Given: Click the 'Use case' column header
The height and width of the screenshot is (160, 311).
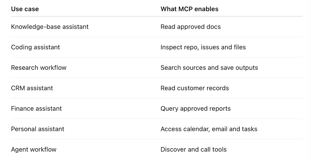Looking at the screenshot, I should coord(25,9).
